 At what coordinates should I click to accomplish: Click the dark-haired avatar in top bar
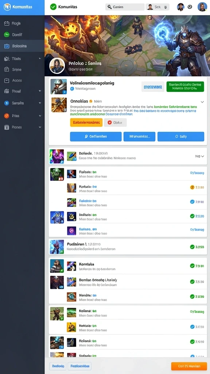(x=180, y=7)
